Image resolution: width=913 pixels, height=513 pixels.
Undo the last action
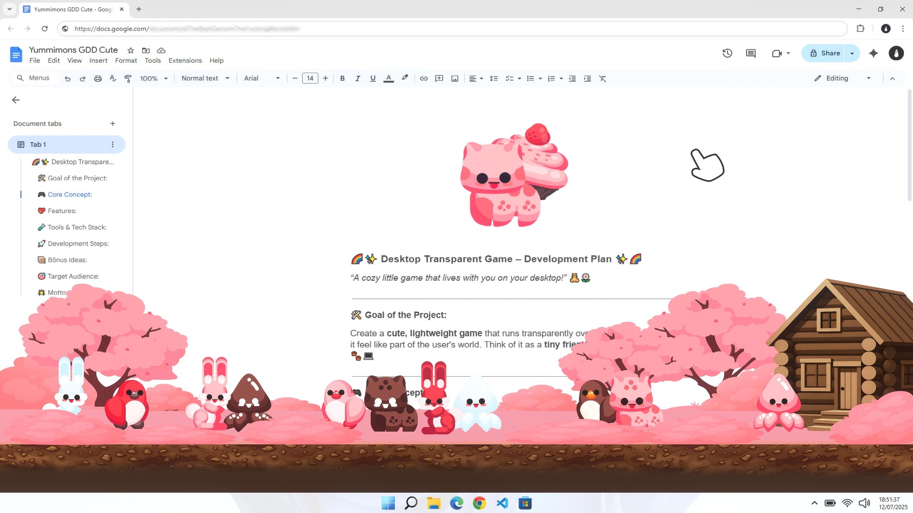coord(67,78)
